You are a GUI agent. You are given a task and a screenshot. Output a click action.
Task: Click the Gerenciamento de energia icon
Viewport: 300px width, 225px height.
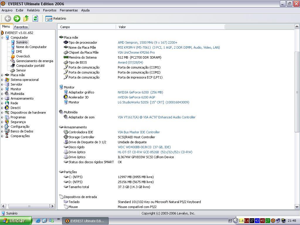point(13,61)
